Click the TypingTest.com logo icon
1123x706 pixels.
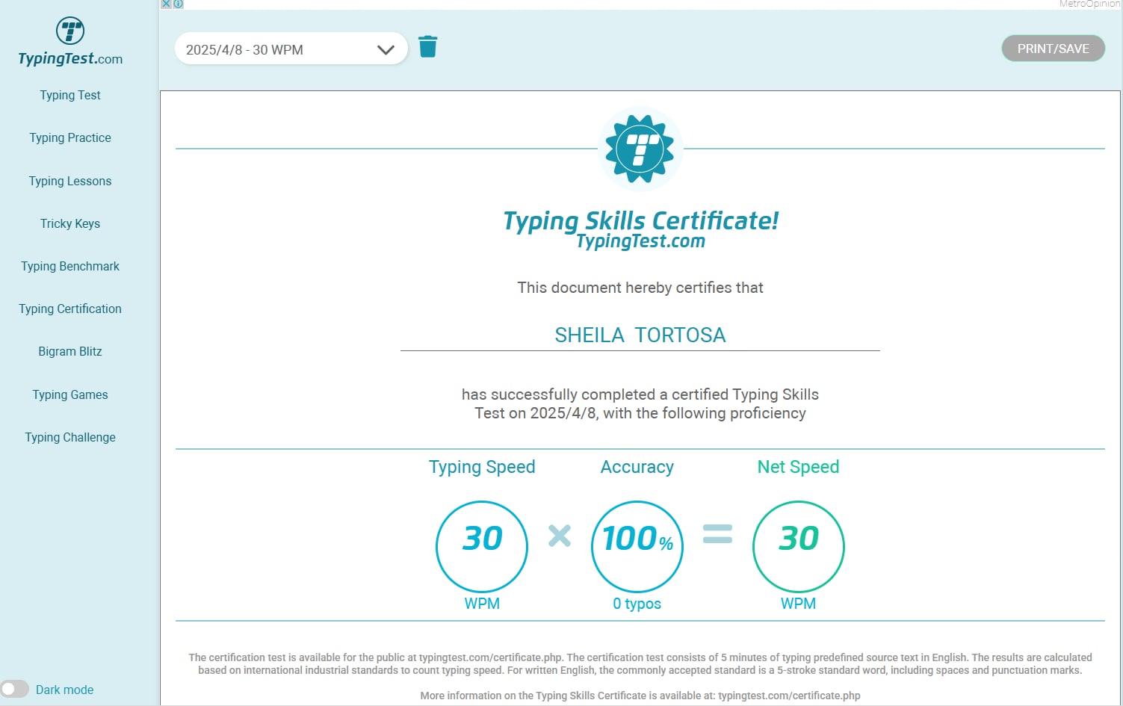tap(70, 31)
